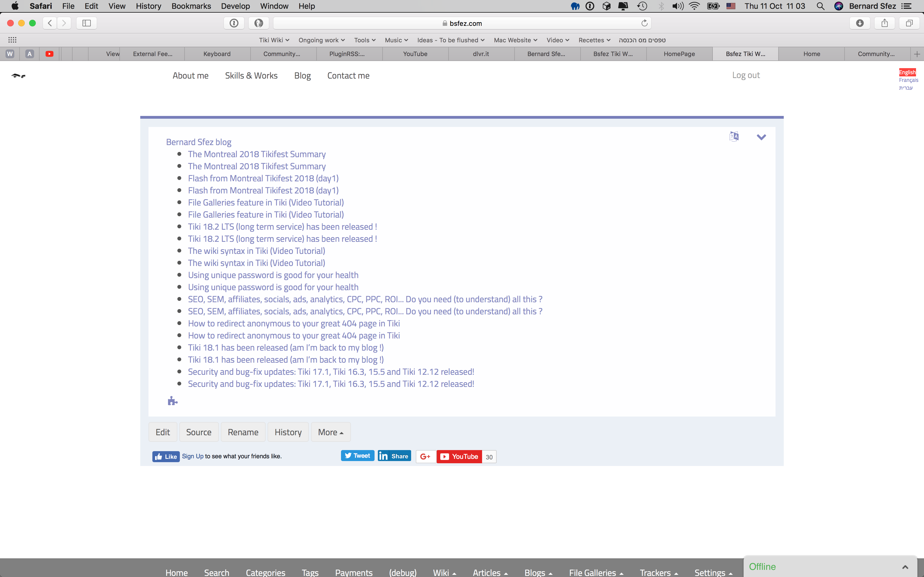Click the bsfez.com address bar
This screenshot has width=924, height=577.
(x=462, y=23)
